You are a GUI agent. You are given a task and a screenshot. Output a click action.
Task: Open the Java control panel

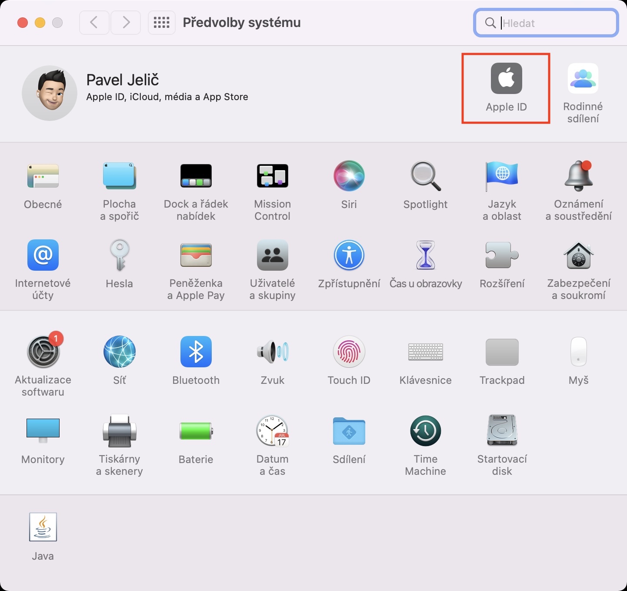click(43, 537)
